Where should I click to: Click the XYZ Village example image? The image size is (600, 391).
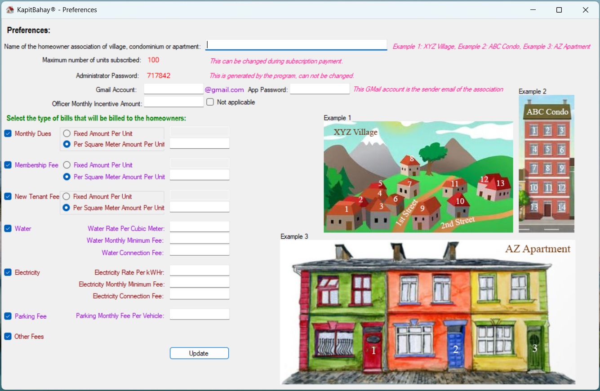pos(418,177)
